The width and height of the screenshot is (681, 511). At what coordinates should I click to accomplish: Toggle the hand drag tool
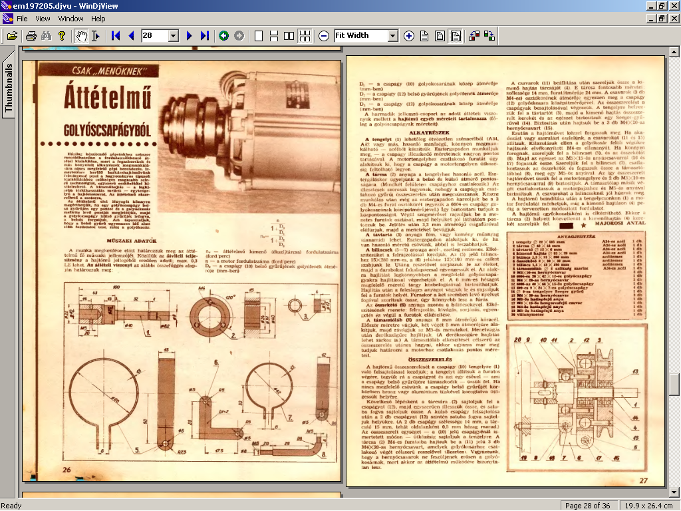pos(81,36)
